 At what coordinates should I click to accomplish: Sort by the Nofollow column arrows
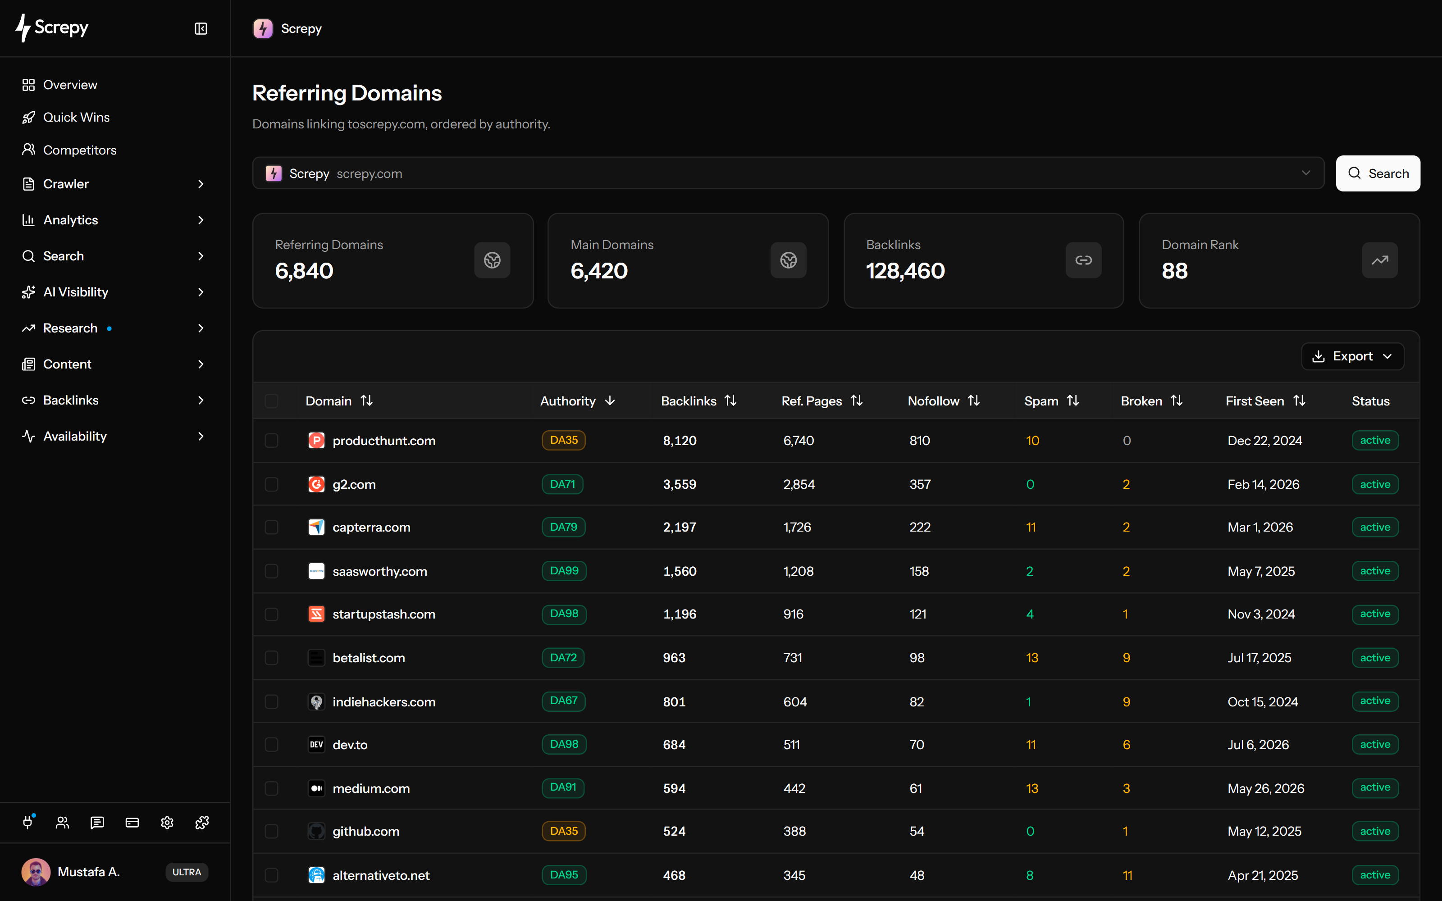974,400
